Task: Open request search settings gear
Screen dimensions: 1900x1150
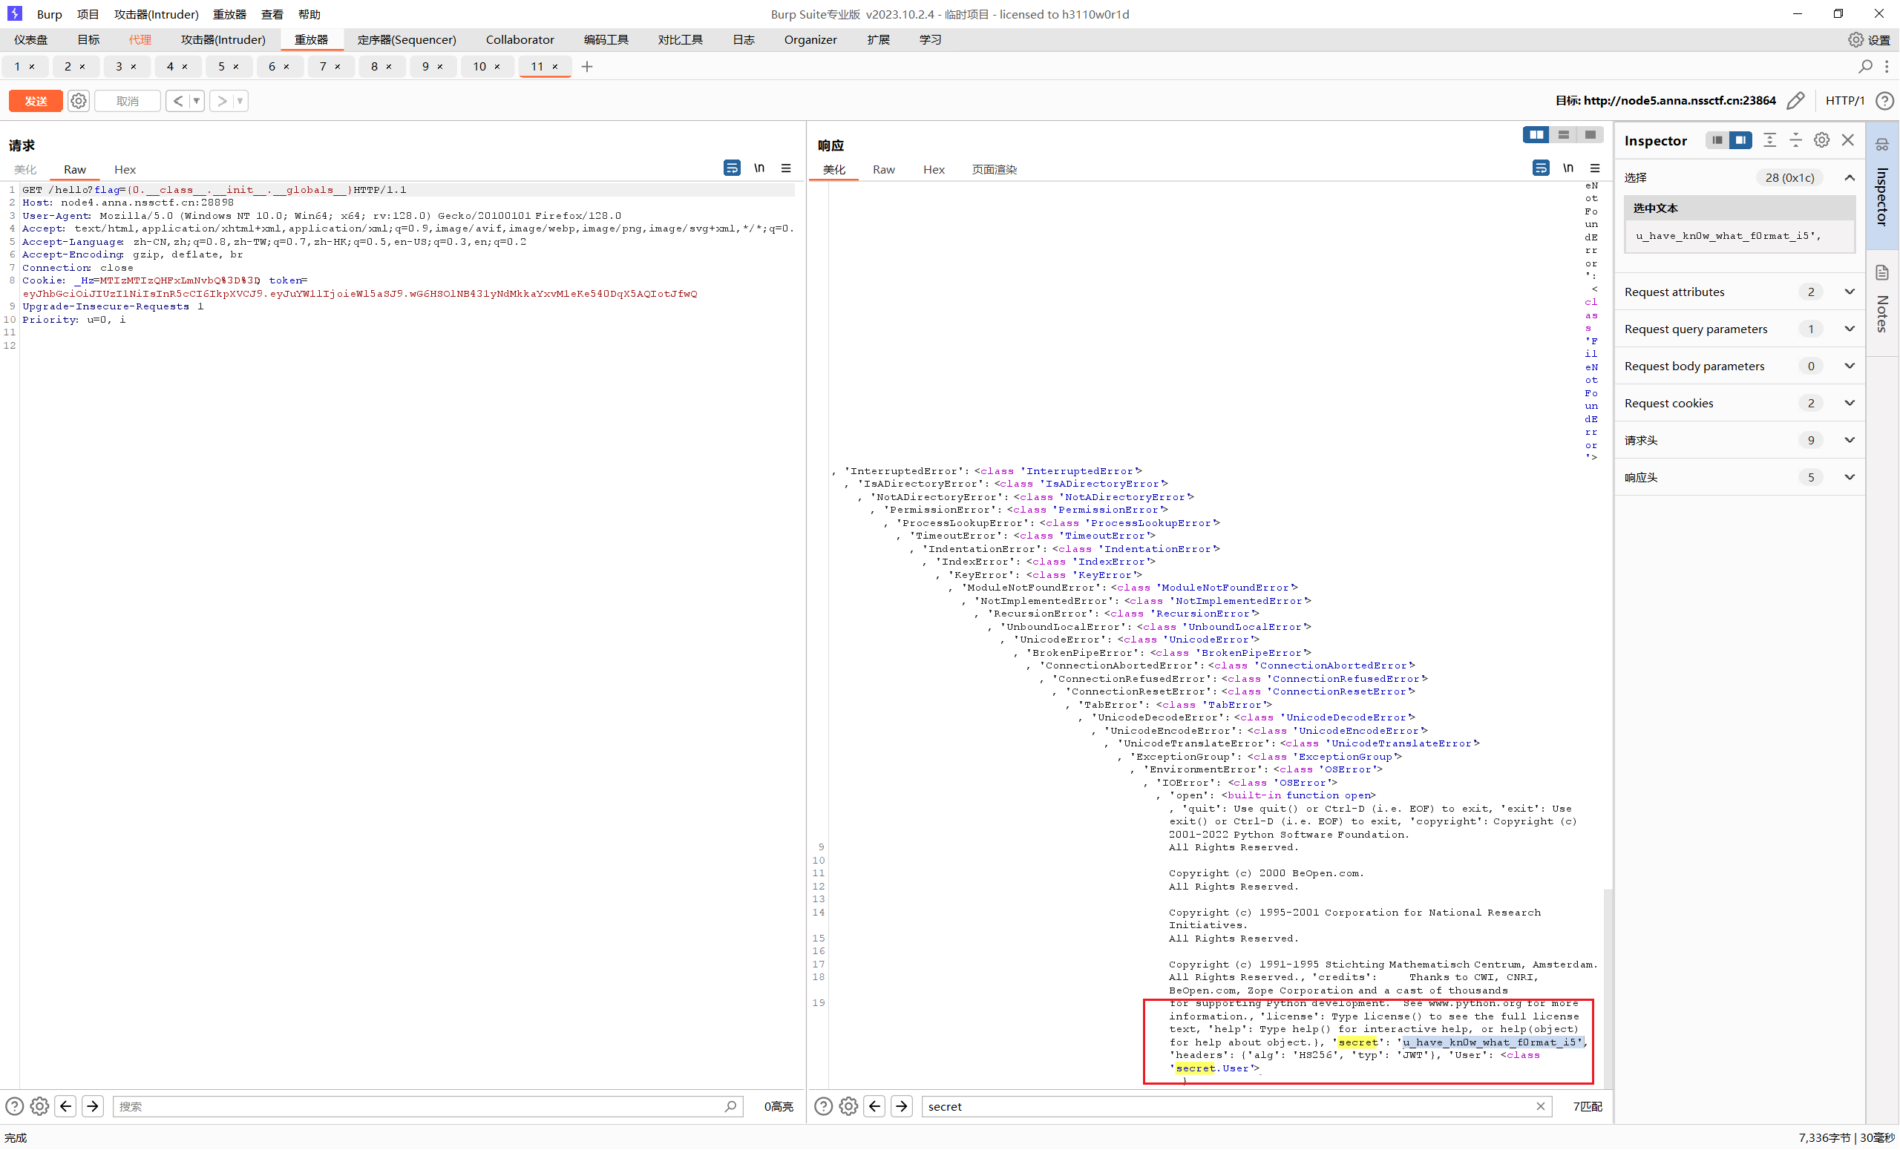Action: point(39,1106)
